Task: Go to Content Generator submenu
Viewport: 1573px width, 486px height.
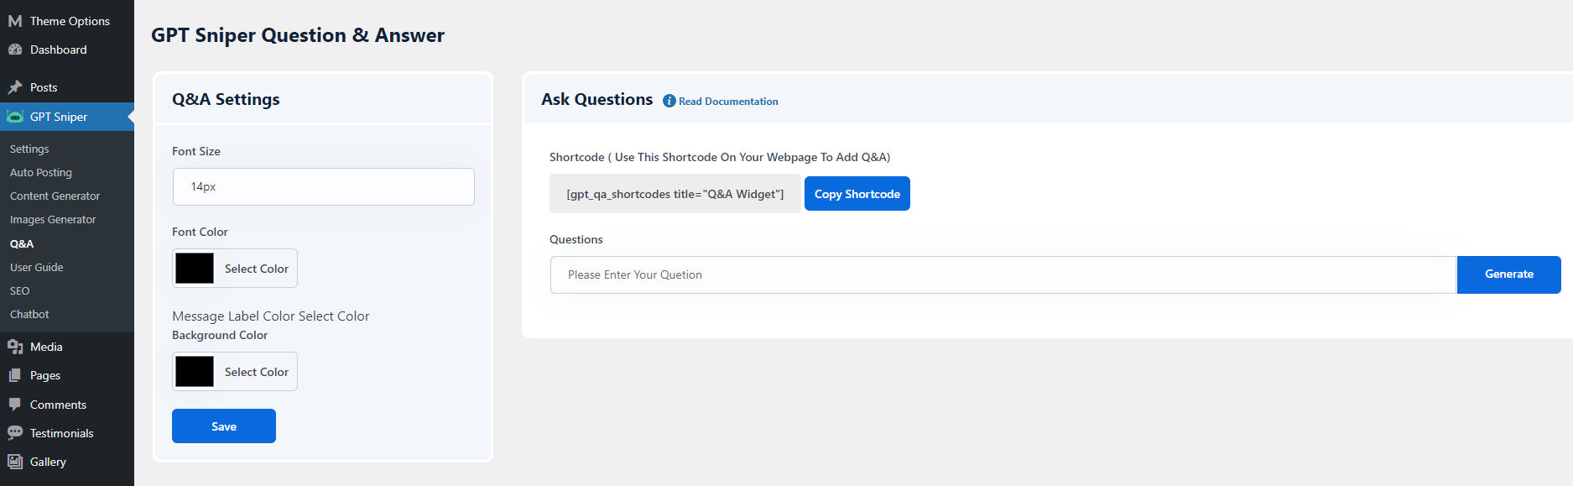Action: pos(55,196)
